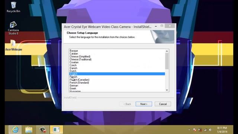This screenshot has height=134, width=238.
Task: Click the InstallShield setup taskbar icon
Action: (x=56, y=130)
